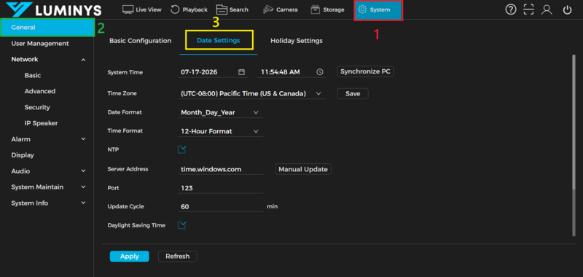Toggle the NTP checkbox
This screenshot has height=277, width=583.
pos(181,150)
